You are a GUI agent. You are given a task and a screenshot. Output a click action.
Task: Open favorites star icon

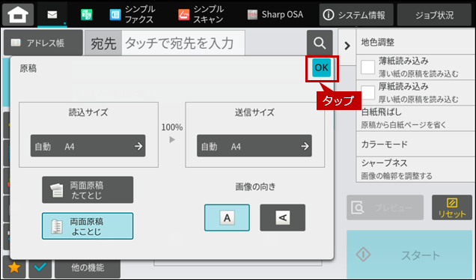14,267
